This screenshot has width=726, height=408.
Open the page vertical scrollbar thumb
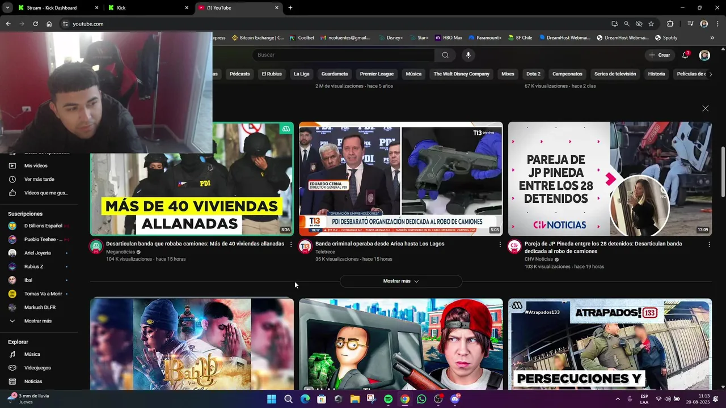(x=723, y=172)
